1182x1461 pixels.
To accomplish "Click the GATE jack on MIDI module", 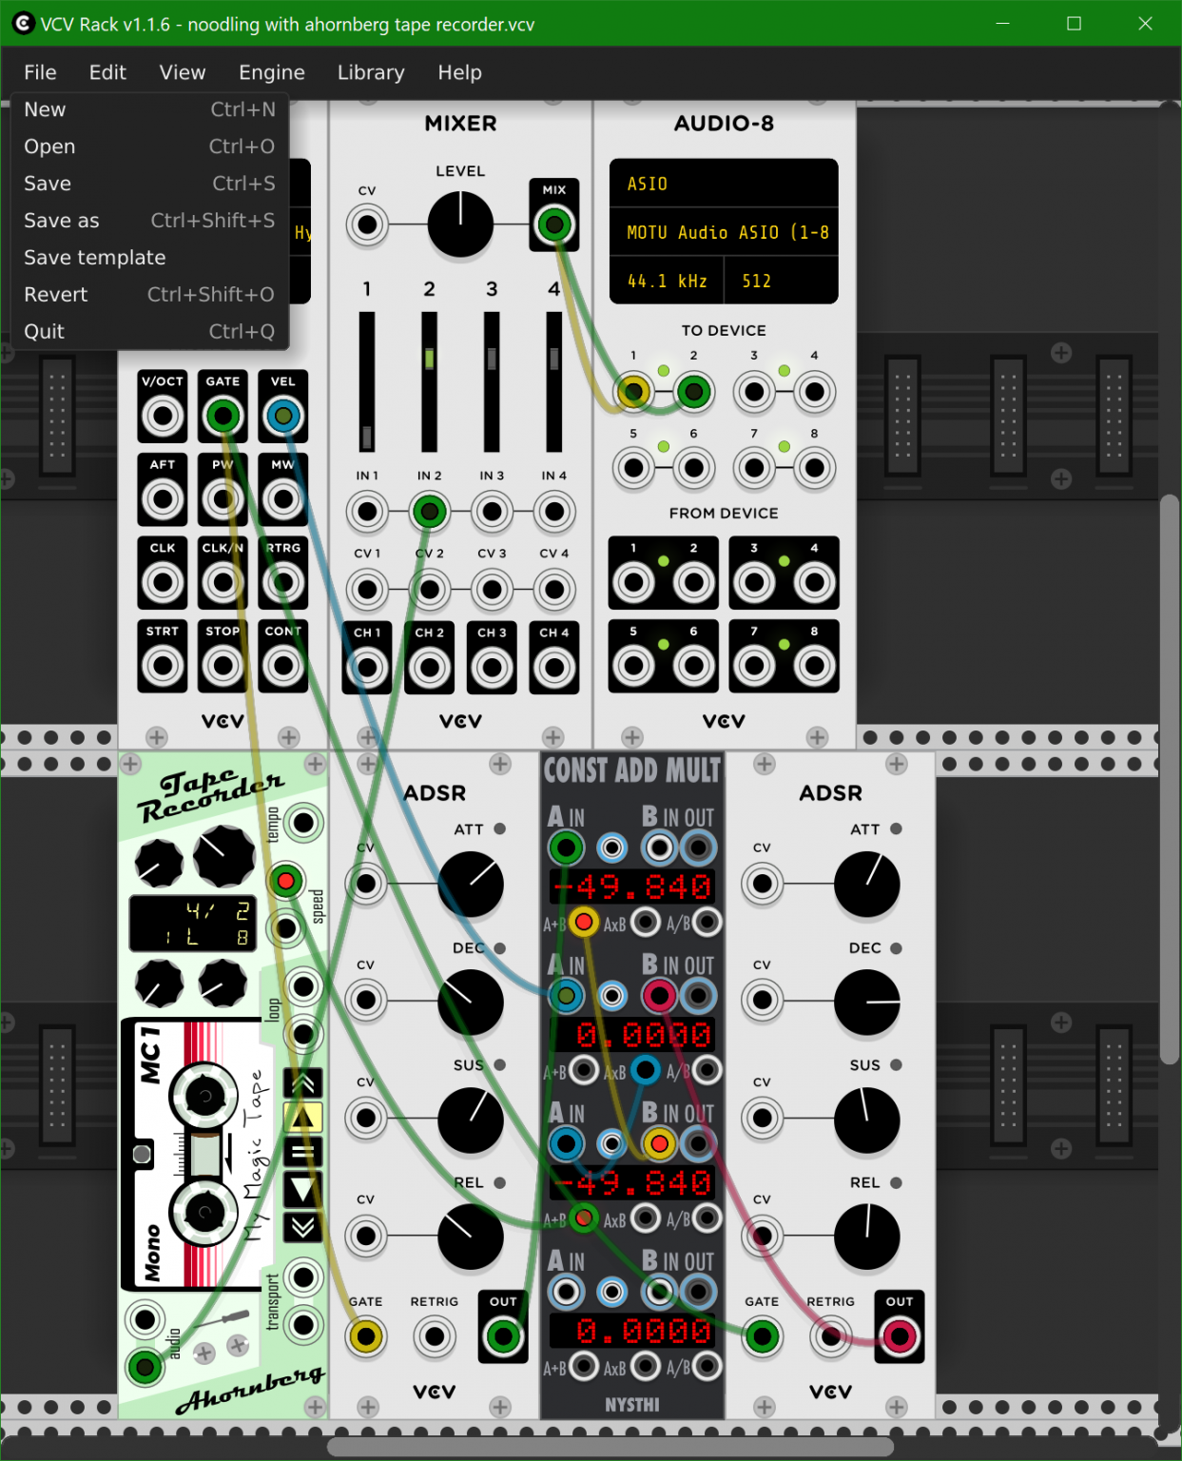I will pos(223,416).
